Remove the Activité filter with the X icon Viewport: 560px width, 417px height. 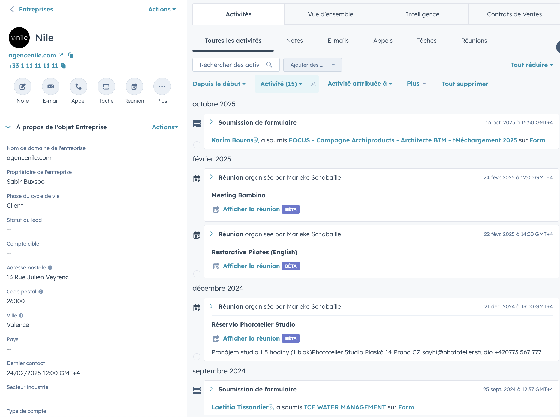pyautogui.click(x=313, y=84)
